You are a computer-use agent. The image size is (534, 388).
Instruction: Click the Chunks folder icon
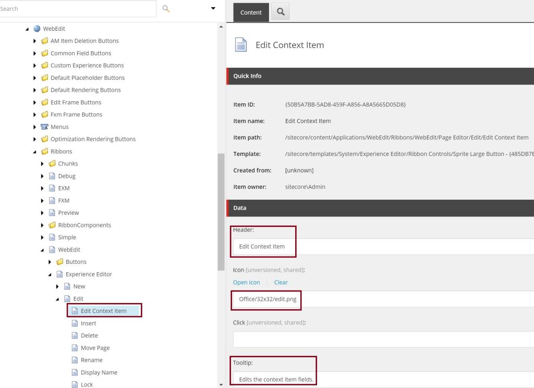tap(52, 164)
